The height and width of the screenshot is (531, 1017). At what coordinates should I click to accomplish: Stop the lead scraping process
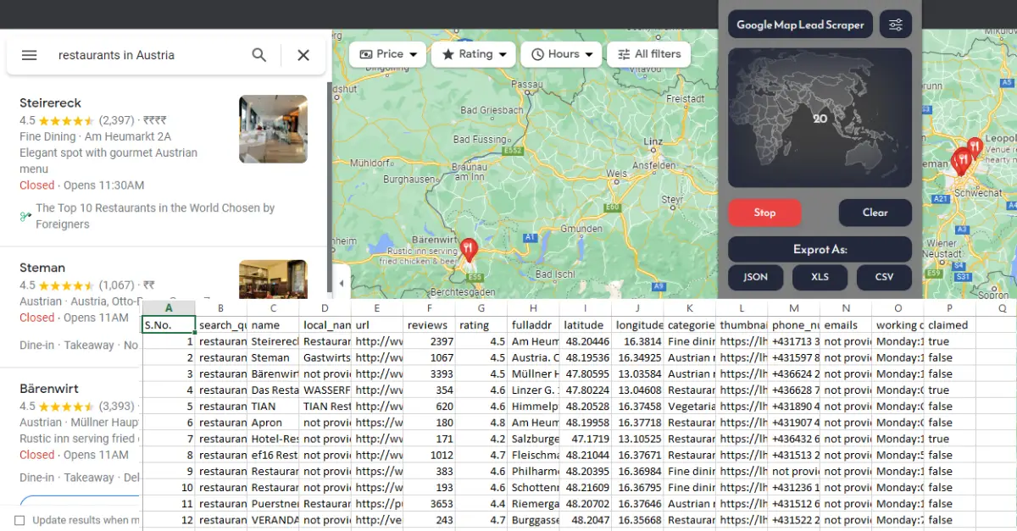tap(764, 213)
